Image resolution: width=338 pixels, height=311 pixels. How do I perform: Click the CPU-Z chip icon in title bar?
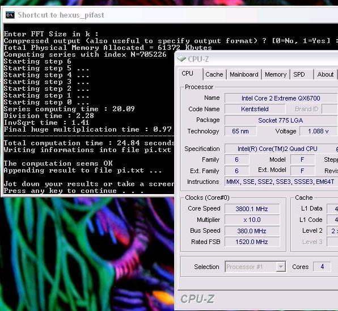[x=181, y=58]
